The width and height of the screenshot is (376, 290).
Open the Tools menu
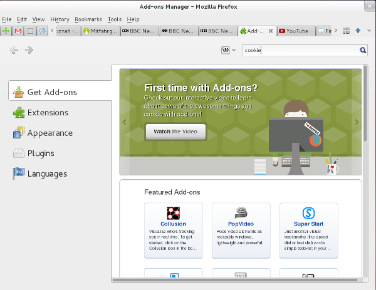click(115, 19)
